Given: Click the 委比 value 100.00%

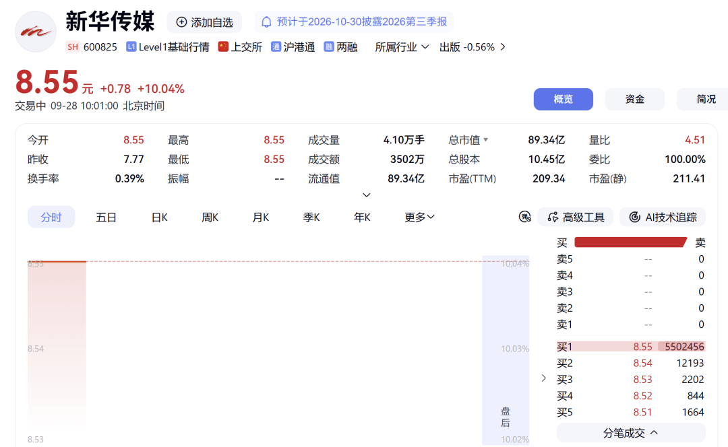Looking at the screenshot, I should point(685,159).
